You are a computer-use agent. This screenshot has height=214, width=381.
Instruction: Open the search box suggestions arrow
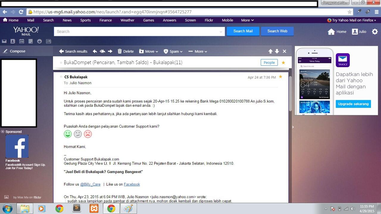tap(221, 32)
